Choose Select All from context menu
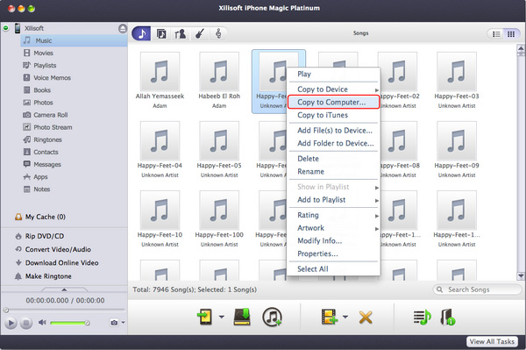526x350 pixels. [x=334, y=269]
